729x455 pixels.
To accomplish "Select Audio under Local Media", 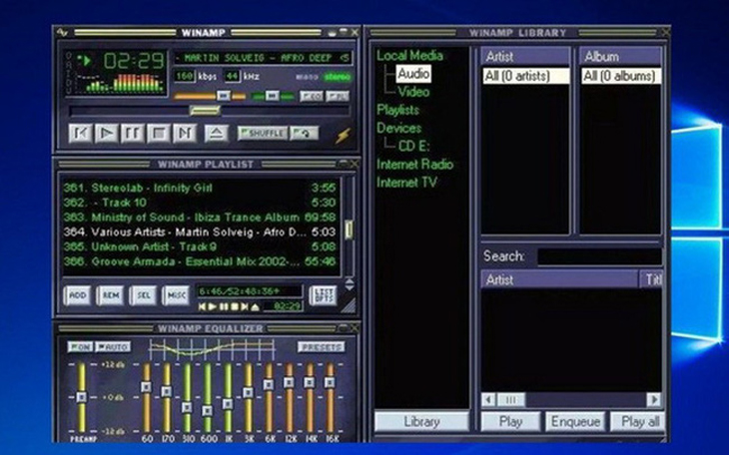I will (413, 74).
